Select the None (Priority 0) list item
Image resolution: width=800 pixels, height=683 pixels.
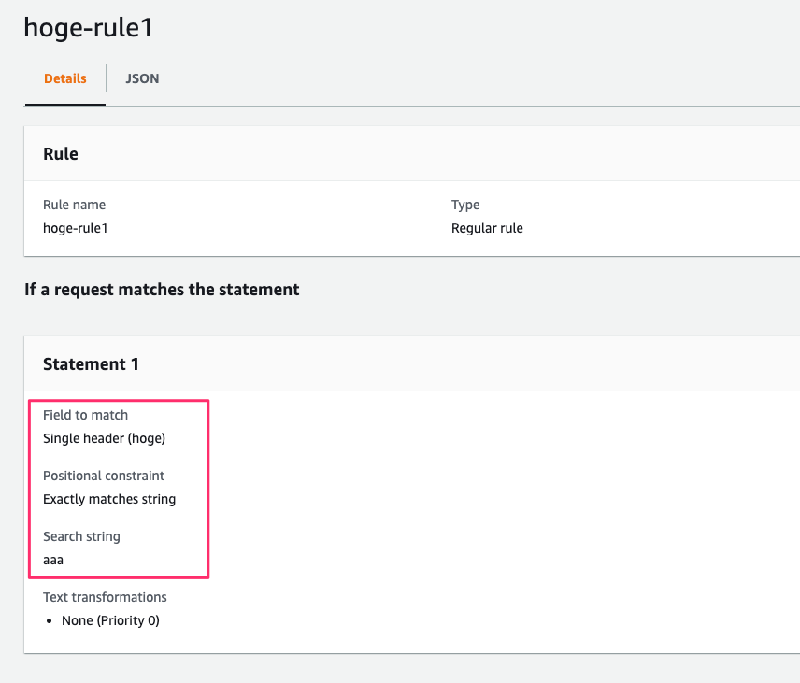point(110,620)
